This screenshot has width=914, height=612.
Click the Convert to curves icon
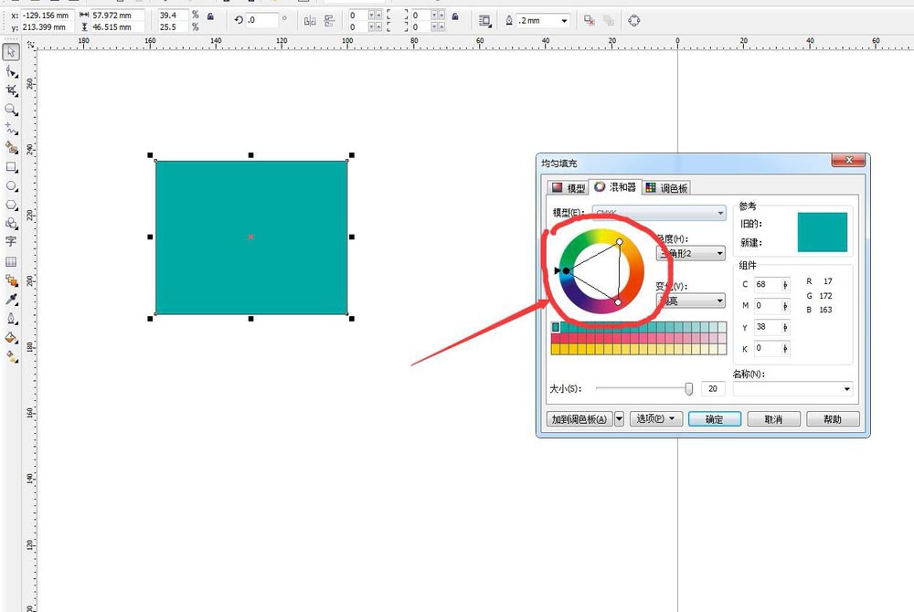(634, 20)
